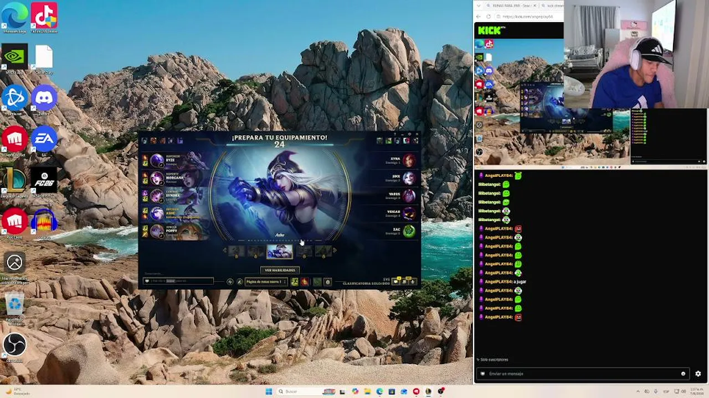709x398 pixels.
Task: Show previous skin with left carousel arrow
Action: (x=224, y=251)
